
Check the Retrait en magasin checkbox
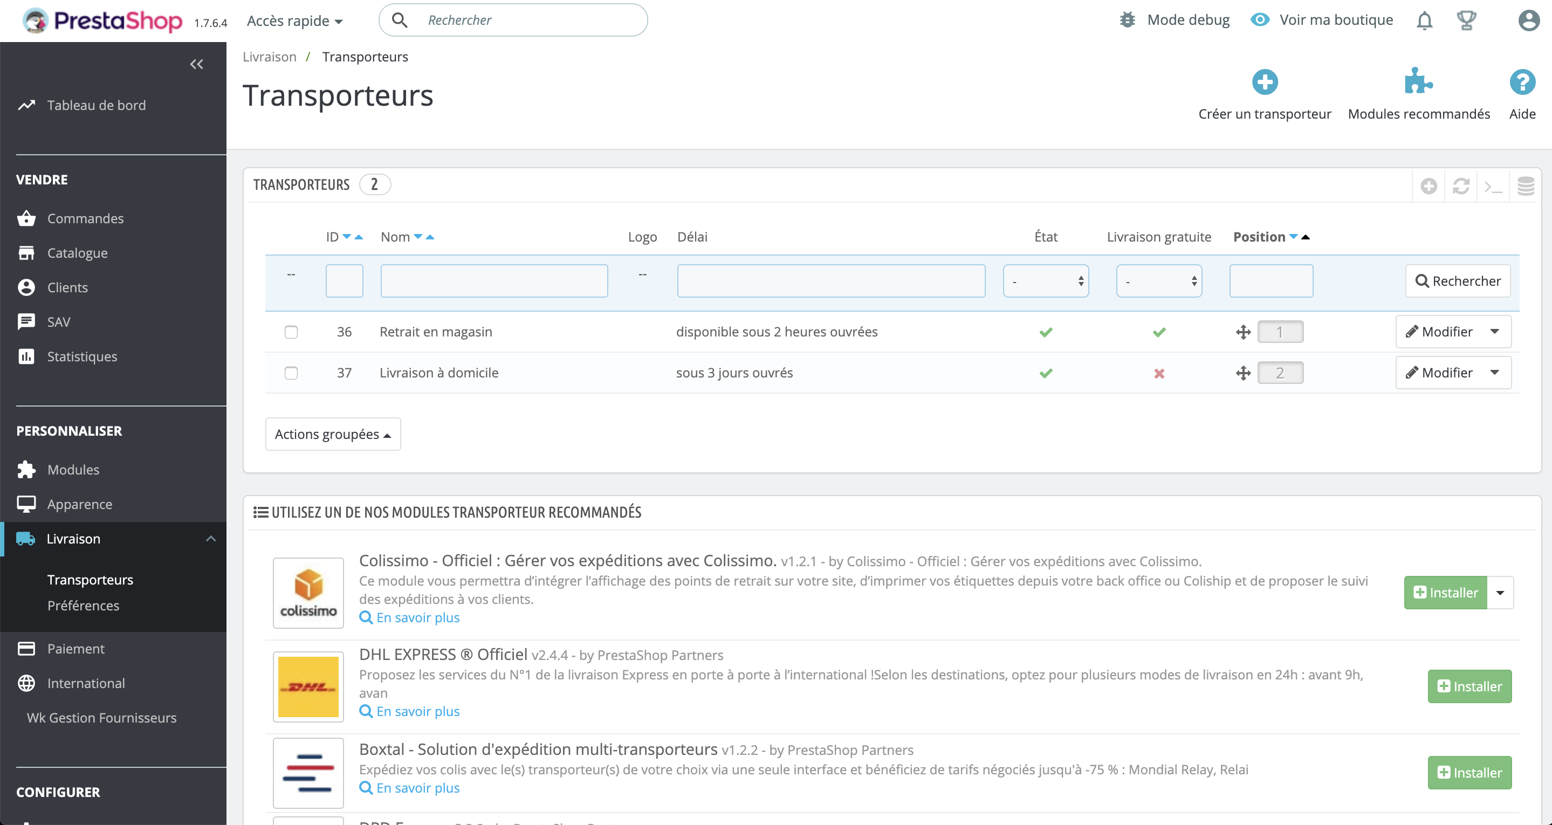pyautogui.click(x=291, y=332)
